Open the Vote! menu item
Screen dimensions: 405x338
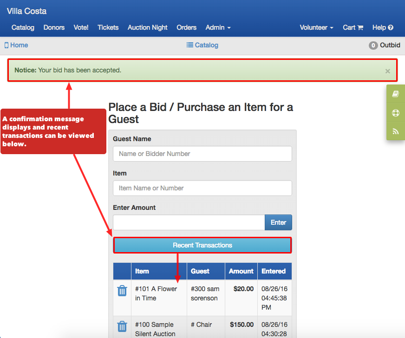[x=81, y=27]
